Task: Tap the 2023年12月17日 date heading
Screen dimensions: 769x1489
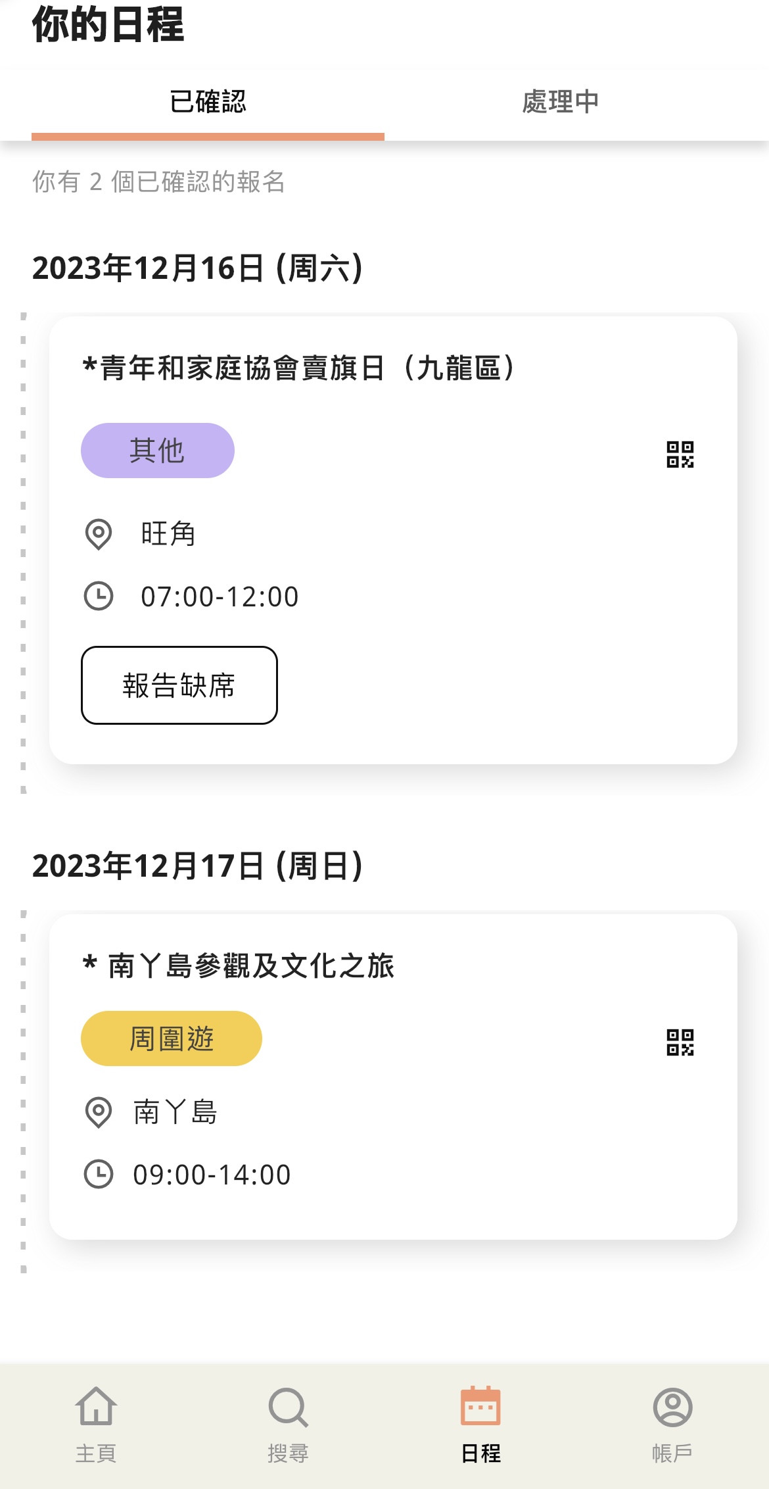Action: [198, 866]
